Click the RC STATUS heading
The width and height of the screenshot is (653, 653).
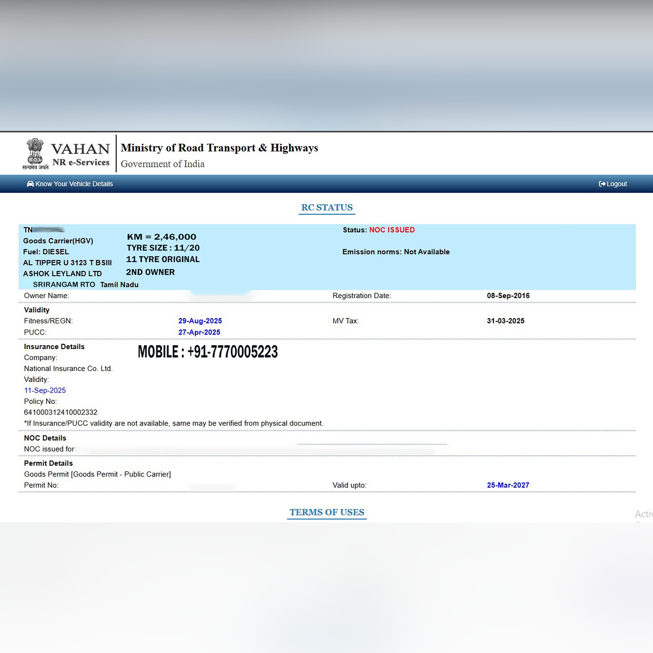tap(327, 208)
